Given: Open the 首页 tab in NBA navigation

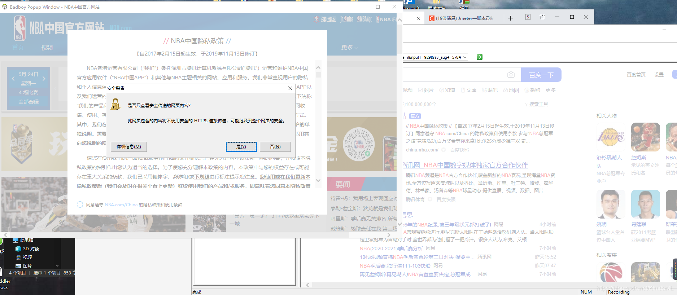Looking at the screenshot, I should (x=18, y=48).
